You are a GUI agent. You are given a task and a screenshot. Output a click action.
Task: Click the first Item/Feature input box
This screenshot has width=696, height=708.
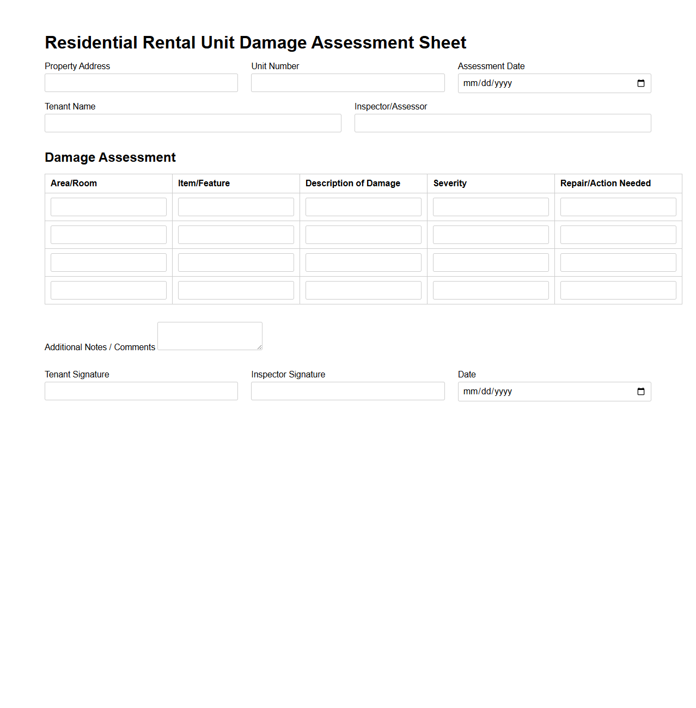(x=236, y=206)
